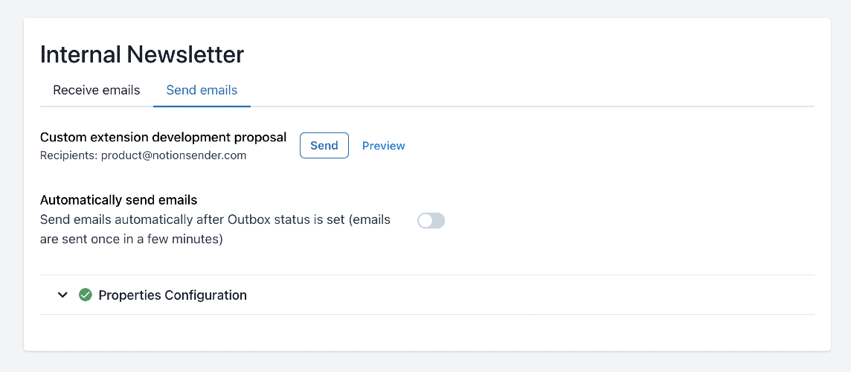Image resolution: width=851 pixels, height=372 pixels.
Task: Click the Automatically send emails heading
Action: tap(118, 199)
